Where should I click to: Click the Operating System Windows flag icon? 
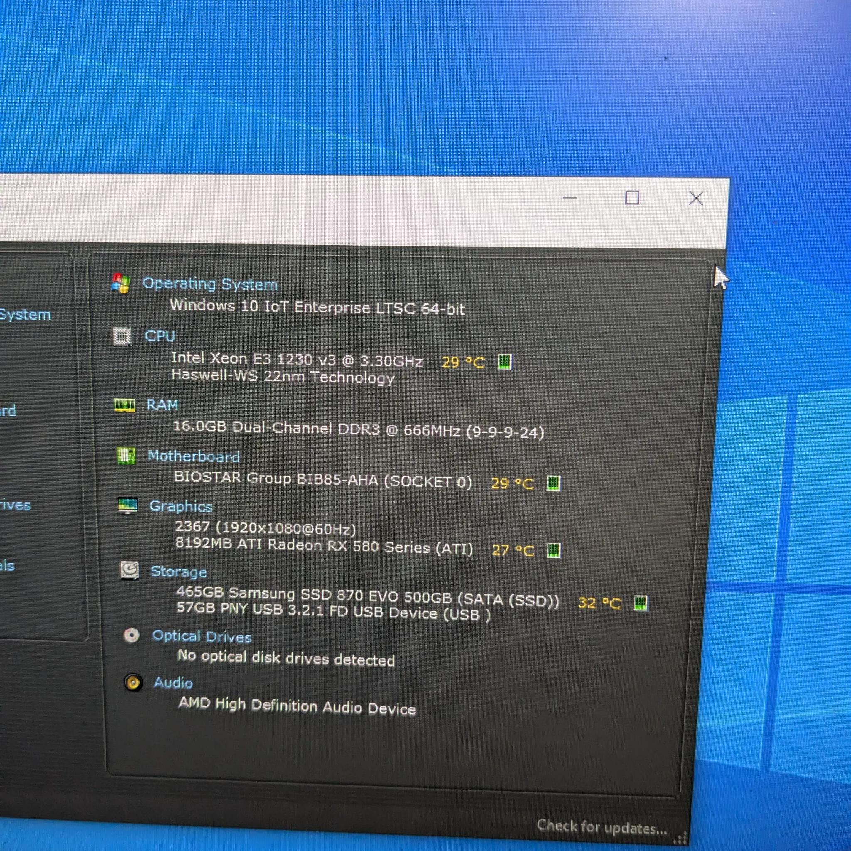pos(120,283)
